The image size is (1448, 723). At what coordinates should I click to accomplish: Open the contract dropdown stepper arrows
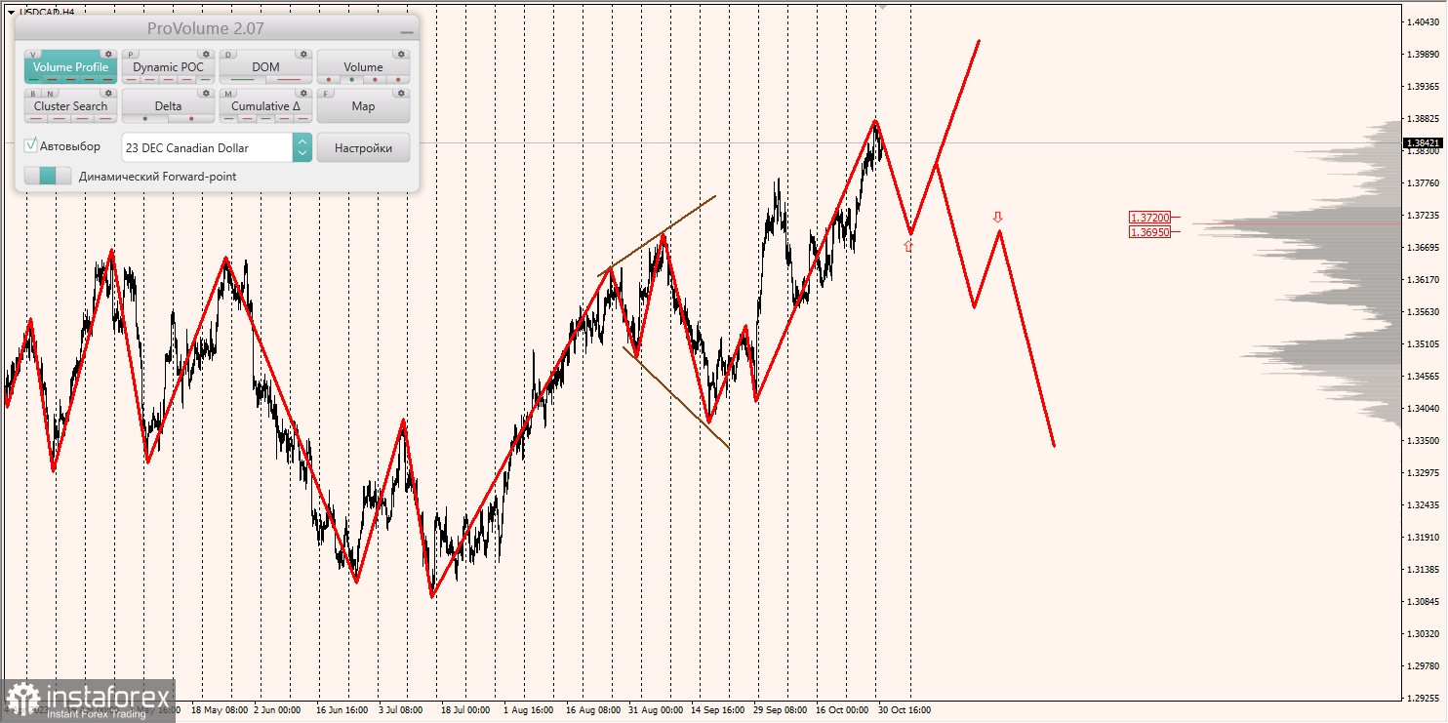[302, 147]
